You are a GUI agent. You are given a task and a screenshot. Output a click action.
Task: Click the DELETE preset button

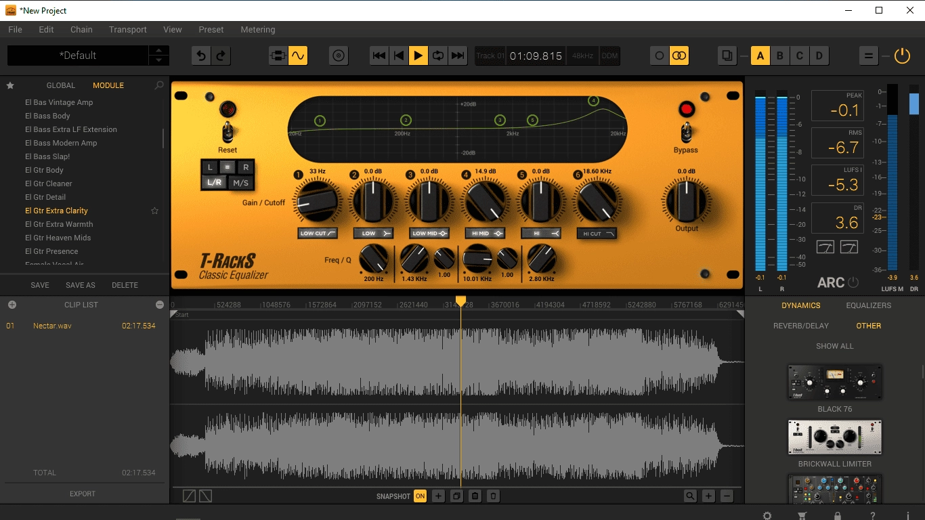tap(125, 285)
